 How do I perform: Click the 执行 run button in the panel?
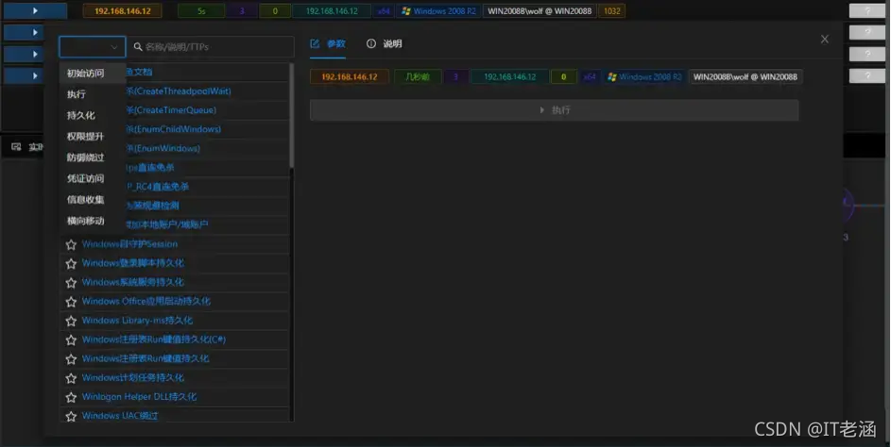(554, 110)
